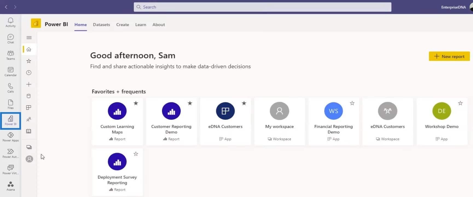This screenshot has height=197, width=473.
Task: Unfavorite Custom Learning Maps report
Action: pos(136,103)
